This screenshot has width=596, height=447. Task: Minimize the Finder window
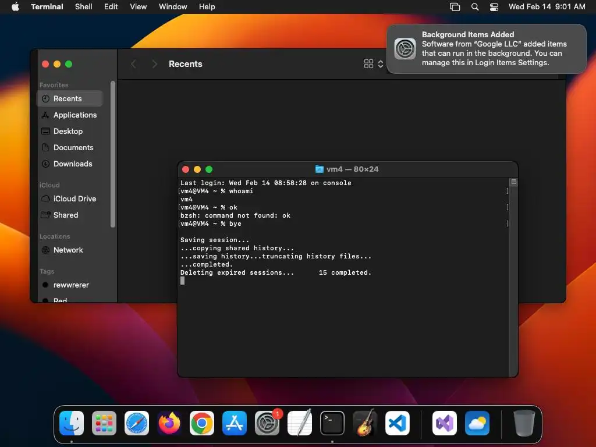tap(57, 64)
